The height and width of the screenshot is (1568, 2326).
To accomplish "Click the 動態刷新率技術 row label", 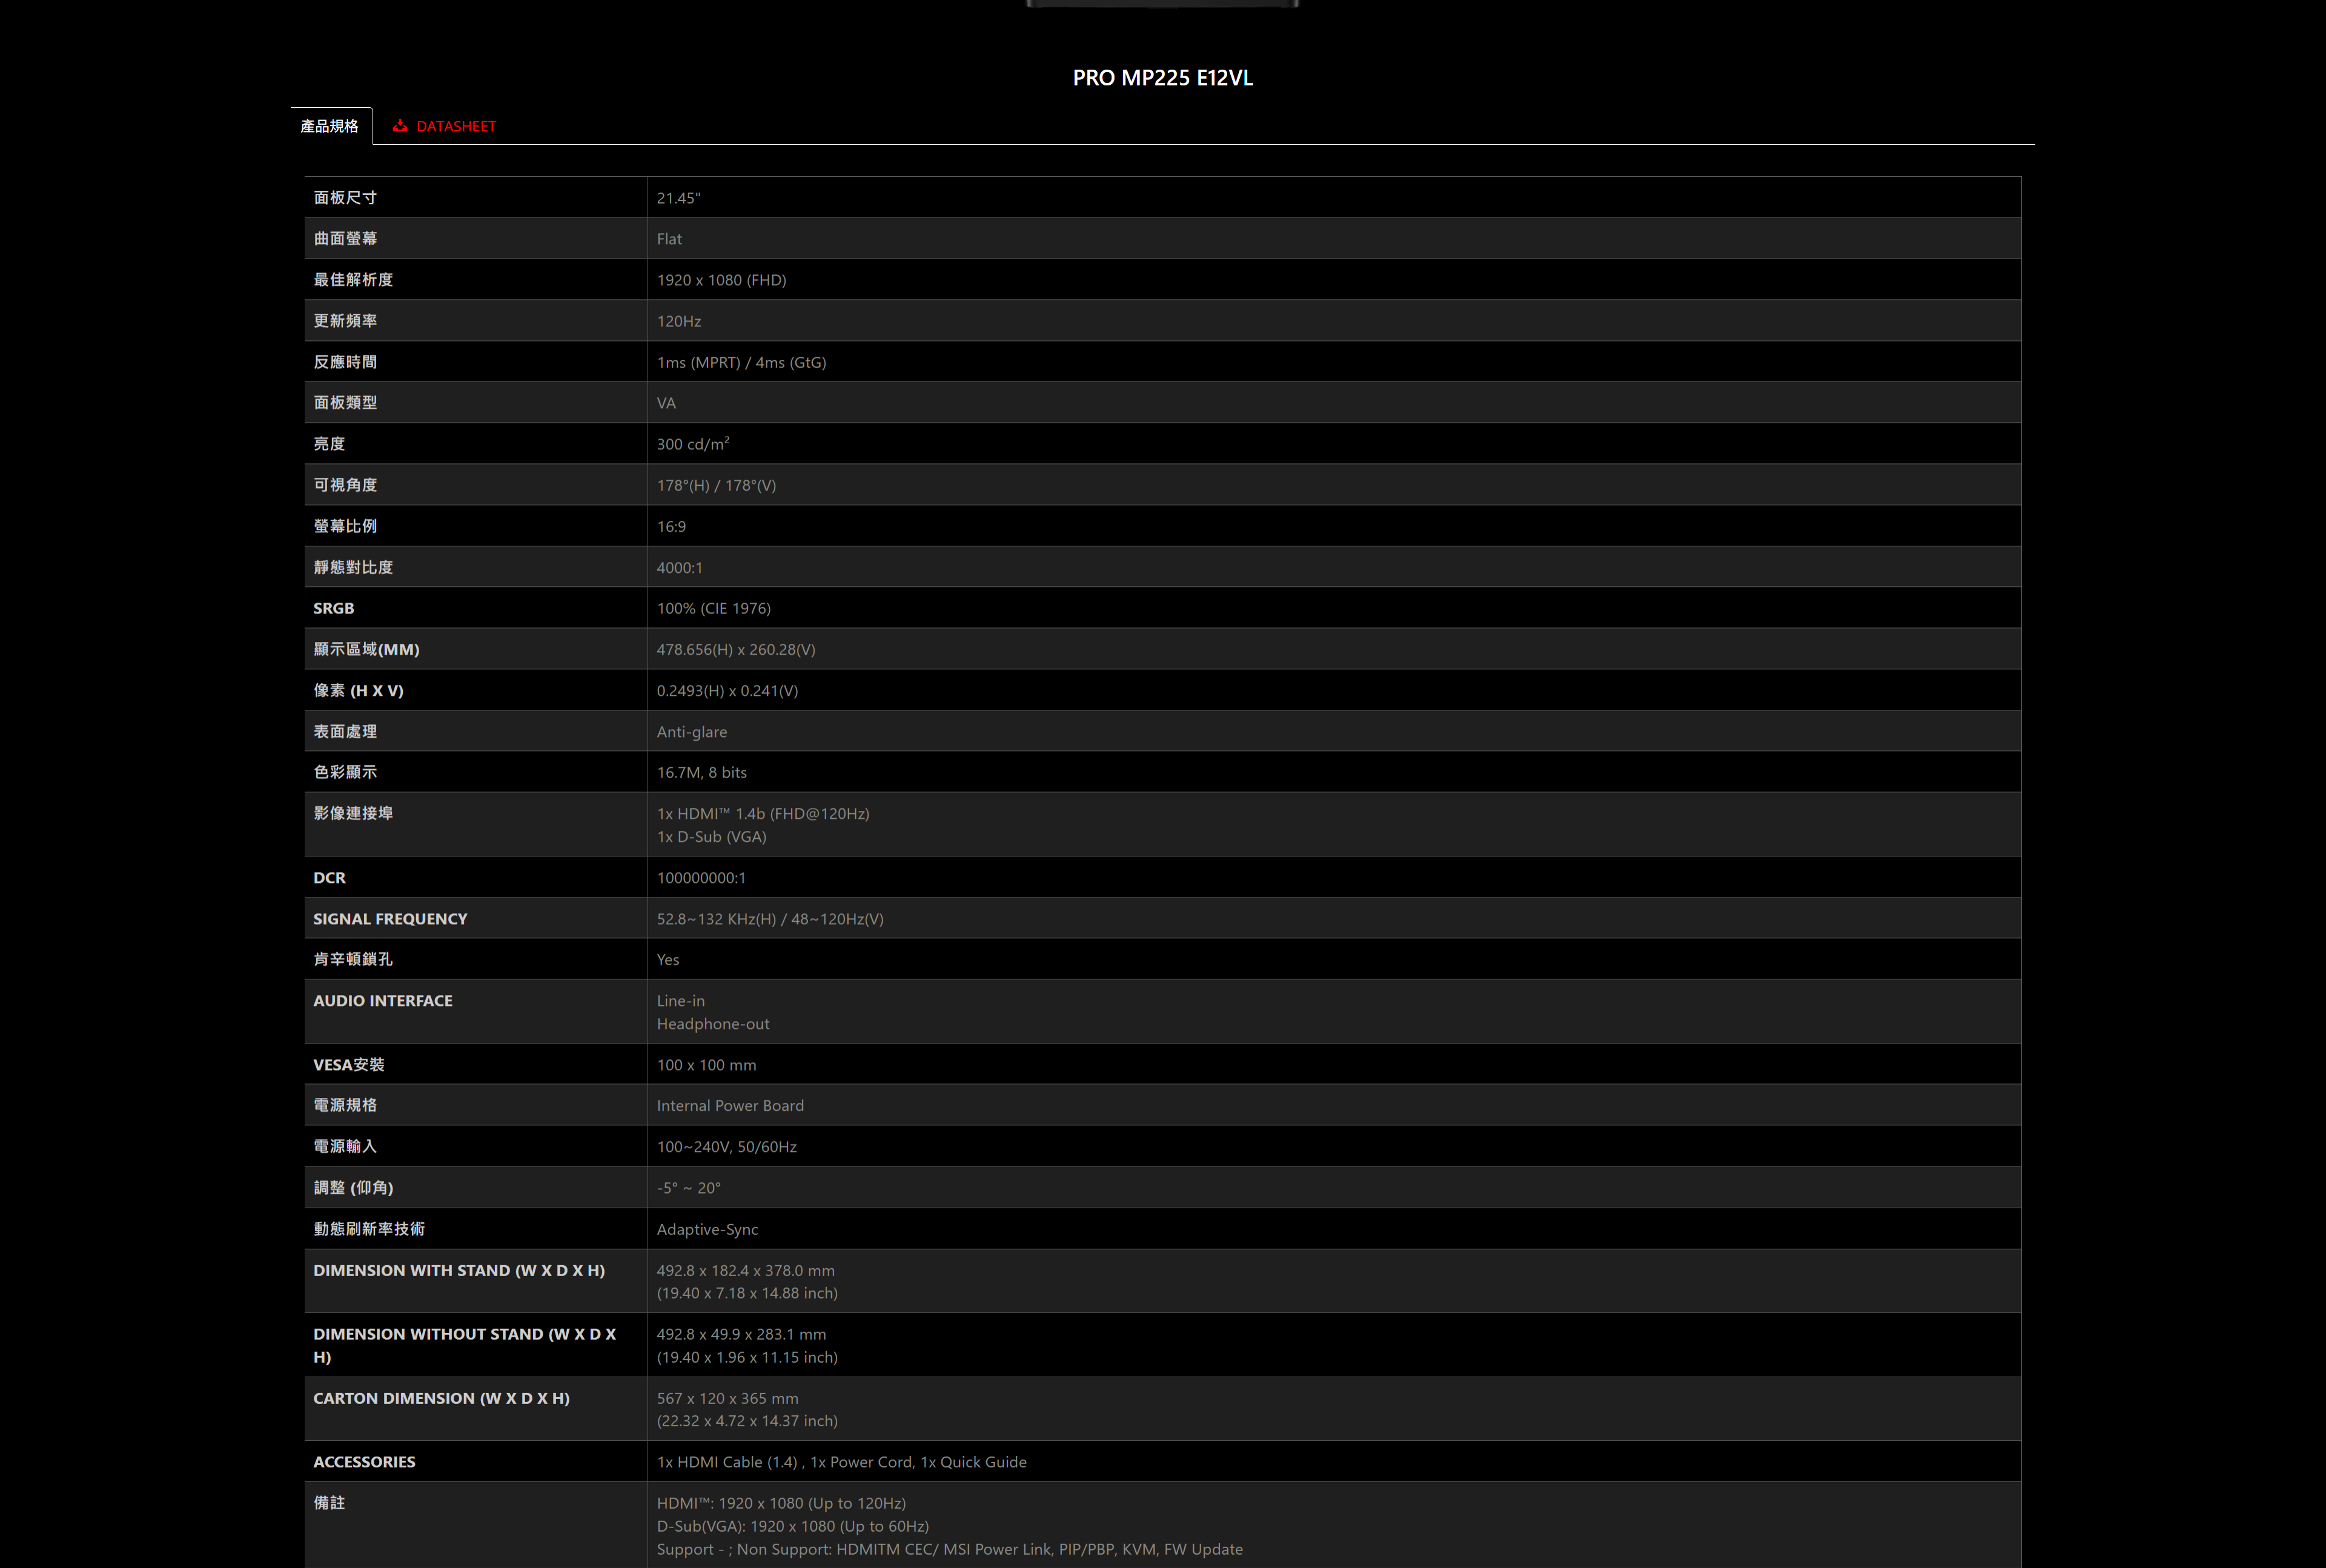I will 369,1229.
